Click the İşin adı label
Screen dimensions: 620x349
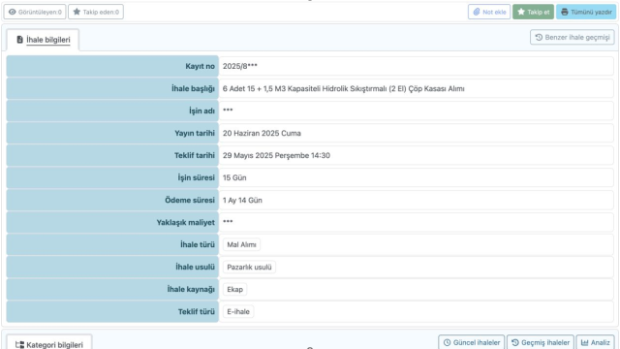tap(201, 111)
